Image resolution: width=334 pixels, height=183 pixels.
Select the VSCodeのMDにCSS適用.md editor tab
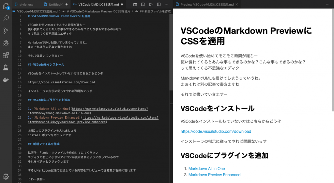click(x=98, y=5)
